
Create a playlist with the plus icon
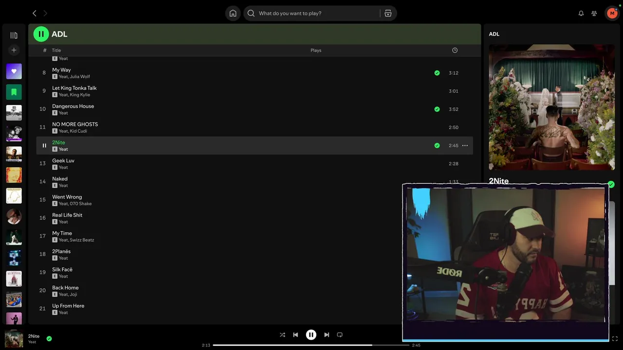coord(14,50)
